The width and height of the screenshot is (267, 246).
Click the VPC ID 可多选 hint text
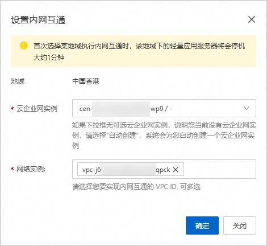point(136,187)
